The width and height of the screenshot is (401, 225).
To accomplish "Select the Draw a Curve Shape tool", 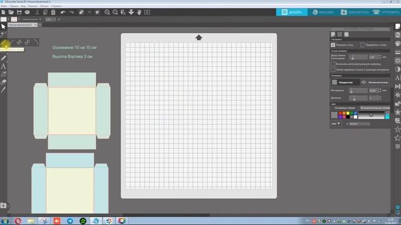I will click(28, 42).
